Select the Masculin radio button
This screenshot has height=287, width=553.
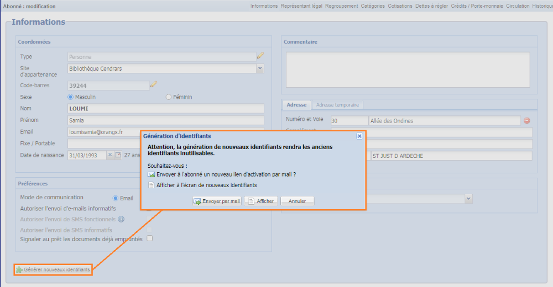[x=71, y=97]
